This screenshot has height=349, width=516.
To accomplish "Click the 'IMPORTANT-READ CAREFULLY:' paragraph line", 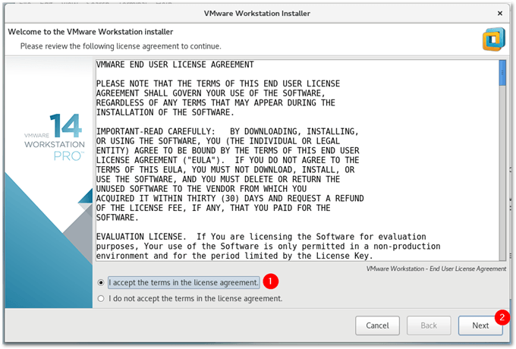I will coord(228,131).
